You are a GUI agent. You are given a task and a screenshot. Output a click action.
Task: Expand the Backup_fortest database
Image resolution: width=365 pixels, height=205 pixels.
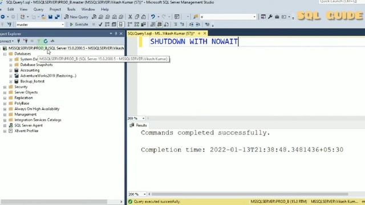tap(11, 81)
